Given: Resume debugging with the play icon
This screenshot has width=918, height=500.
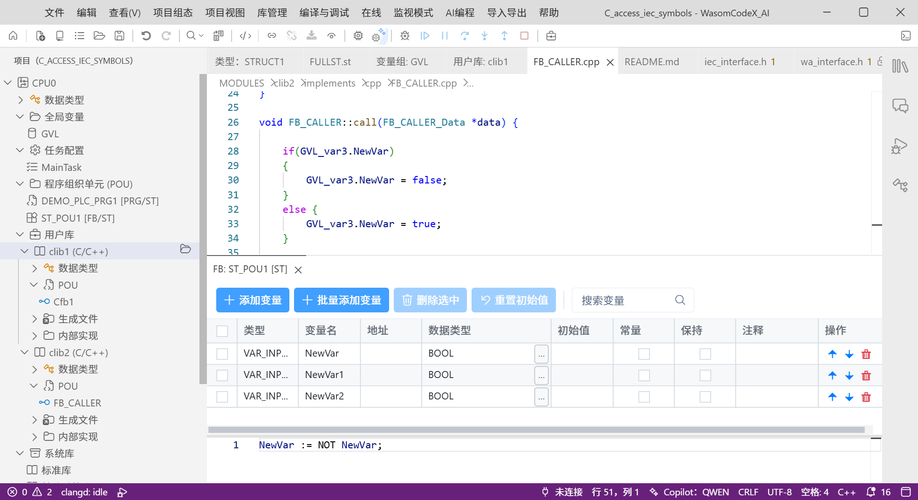Looking at the screenshot, I should pos(425,36).
